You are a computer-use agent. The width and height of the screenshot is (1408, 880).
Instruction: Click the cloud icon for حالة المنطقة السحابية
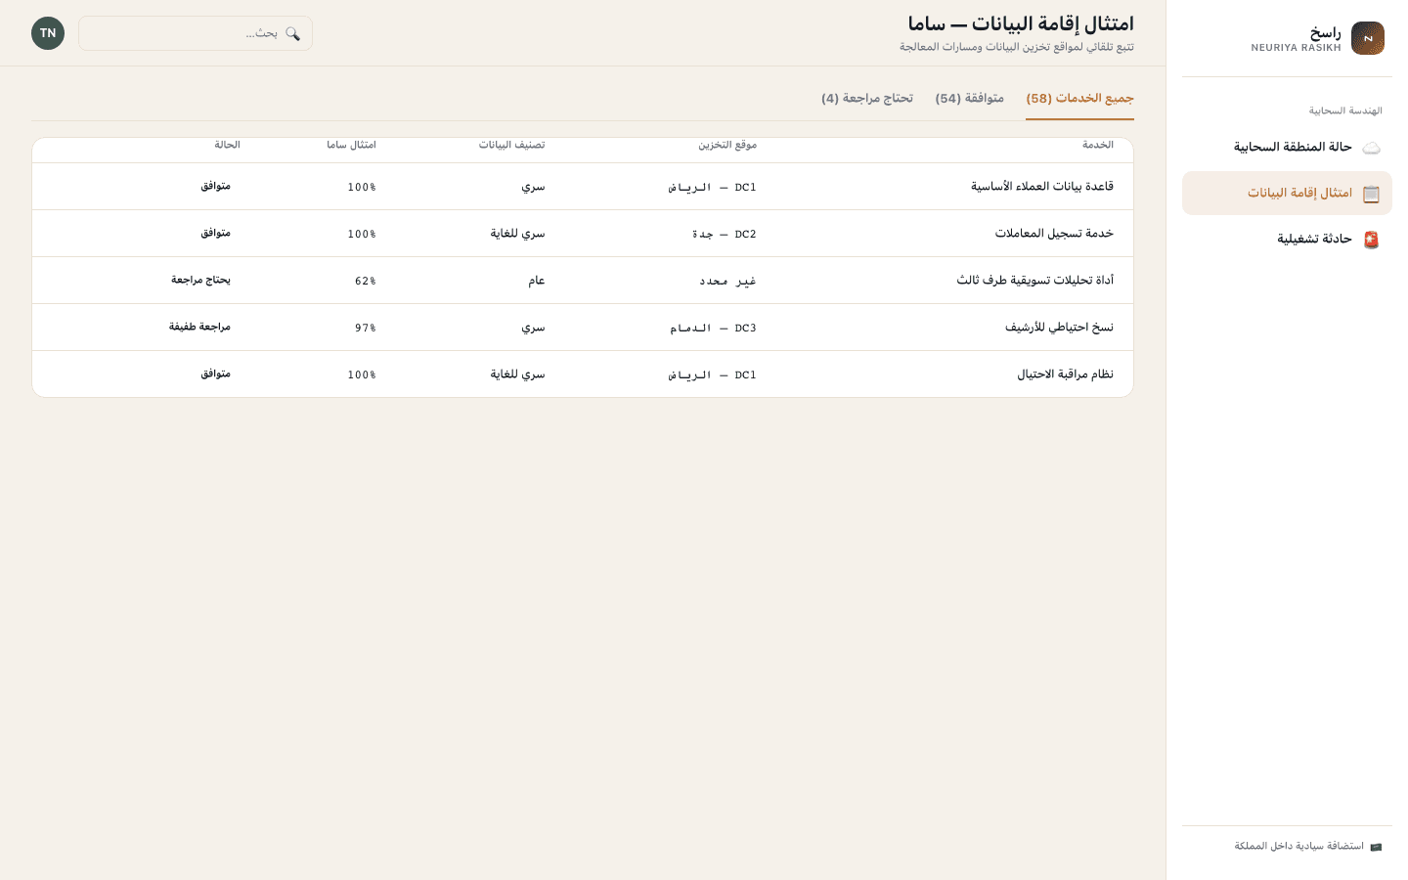(1371, 148)
